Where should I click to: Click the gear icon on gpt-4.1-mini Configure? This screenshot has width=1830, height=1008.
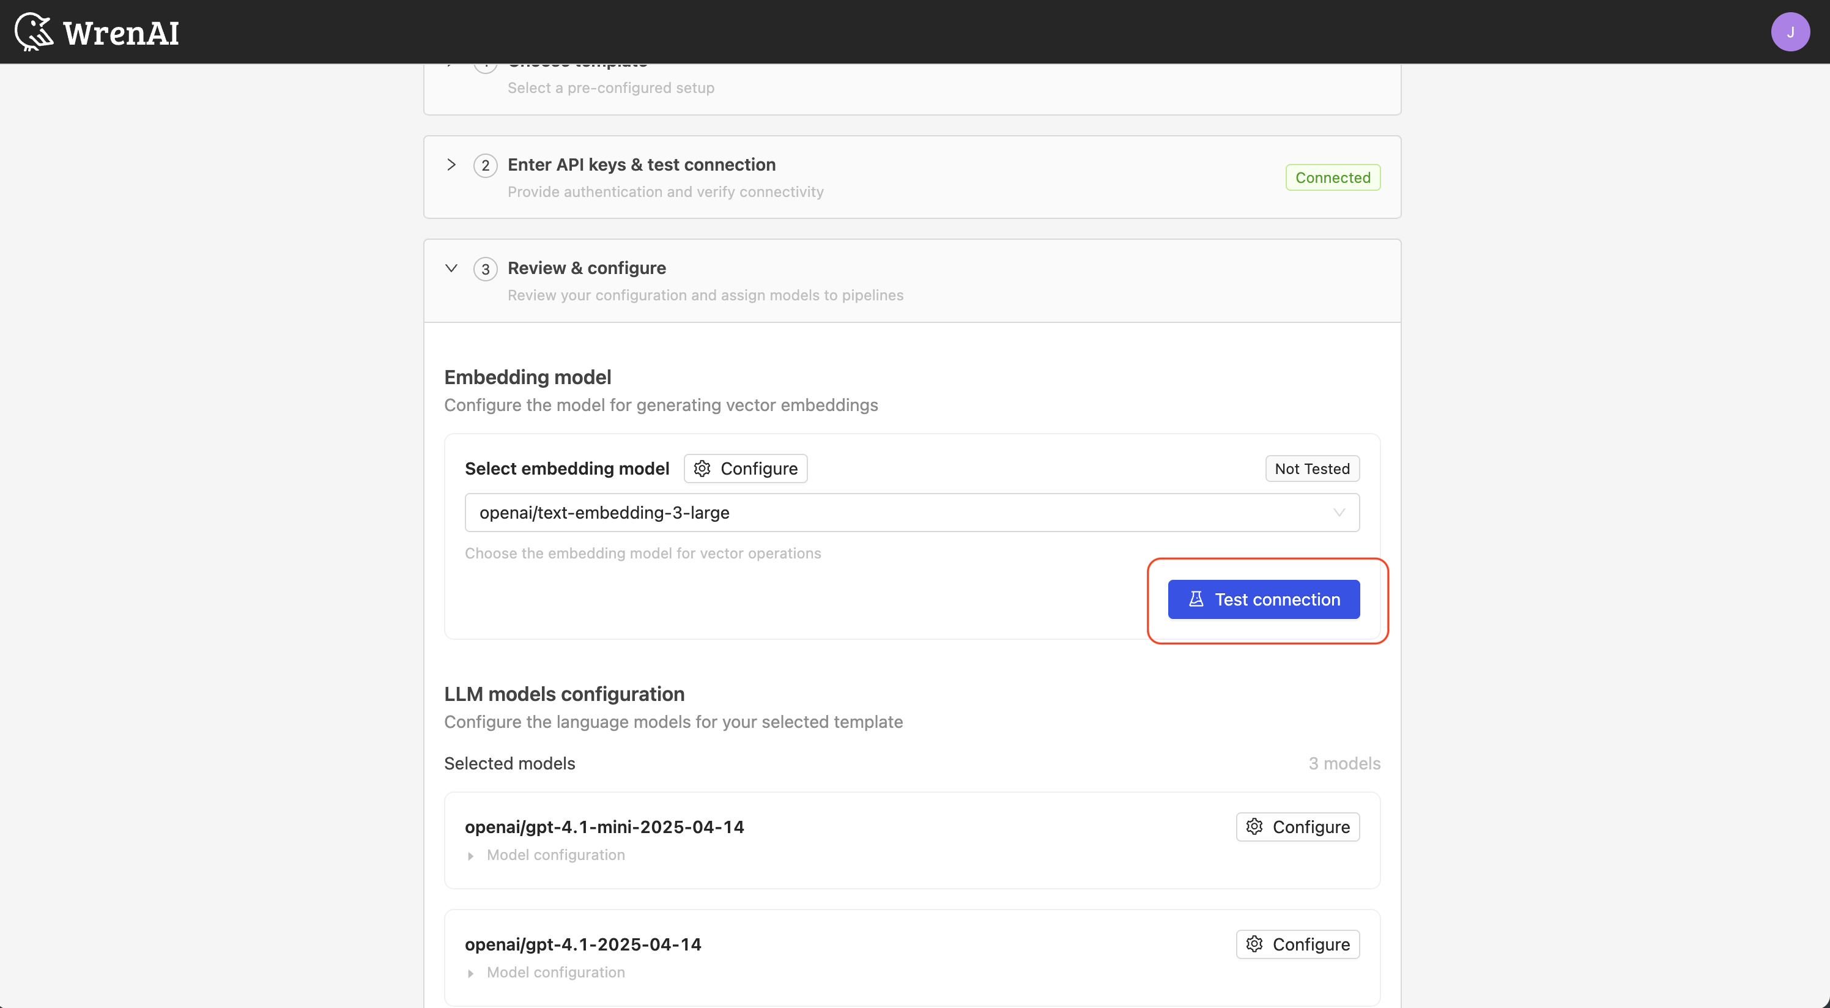tap(1254, 826)
